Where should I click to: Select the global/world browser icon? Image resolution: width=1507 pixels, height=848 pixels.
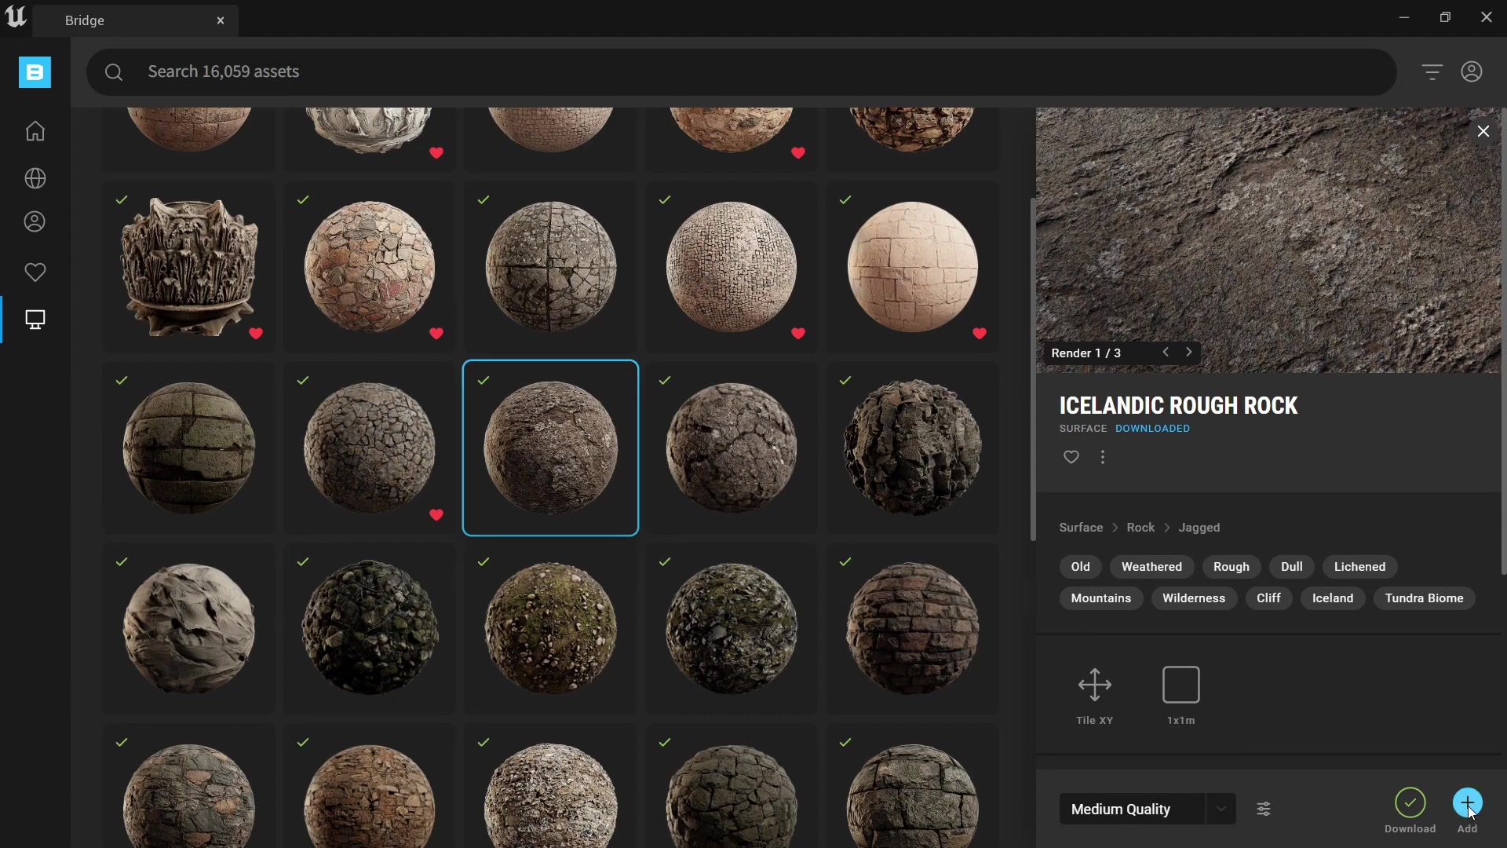click(35, 177)
